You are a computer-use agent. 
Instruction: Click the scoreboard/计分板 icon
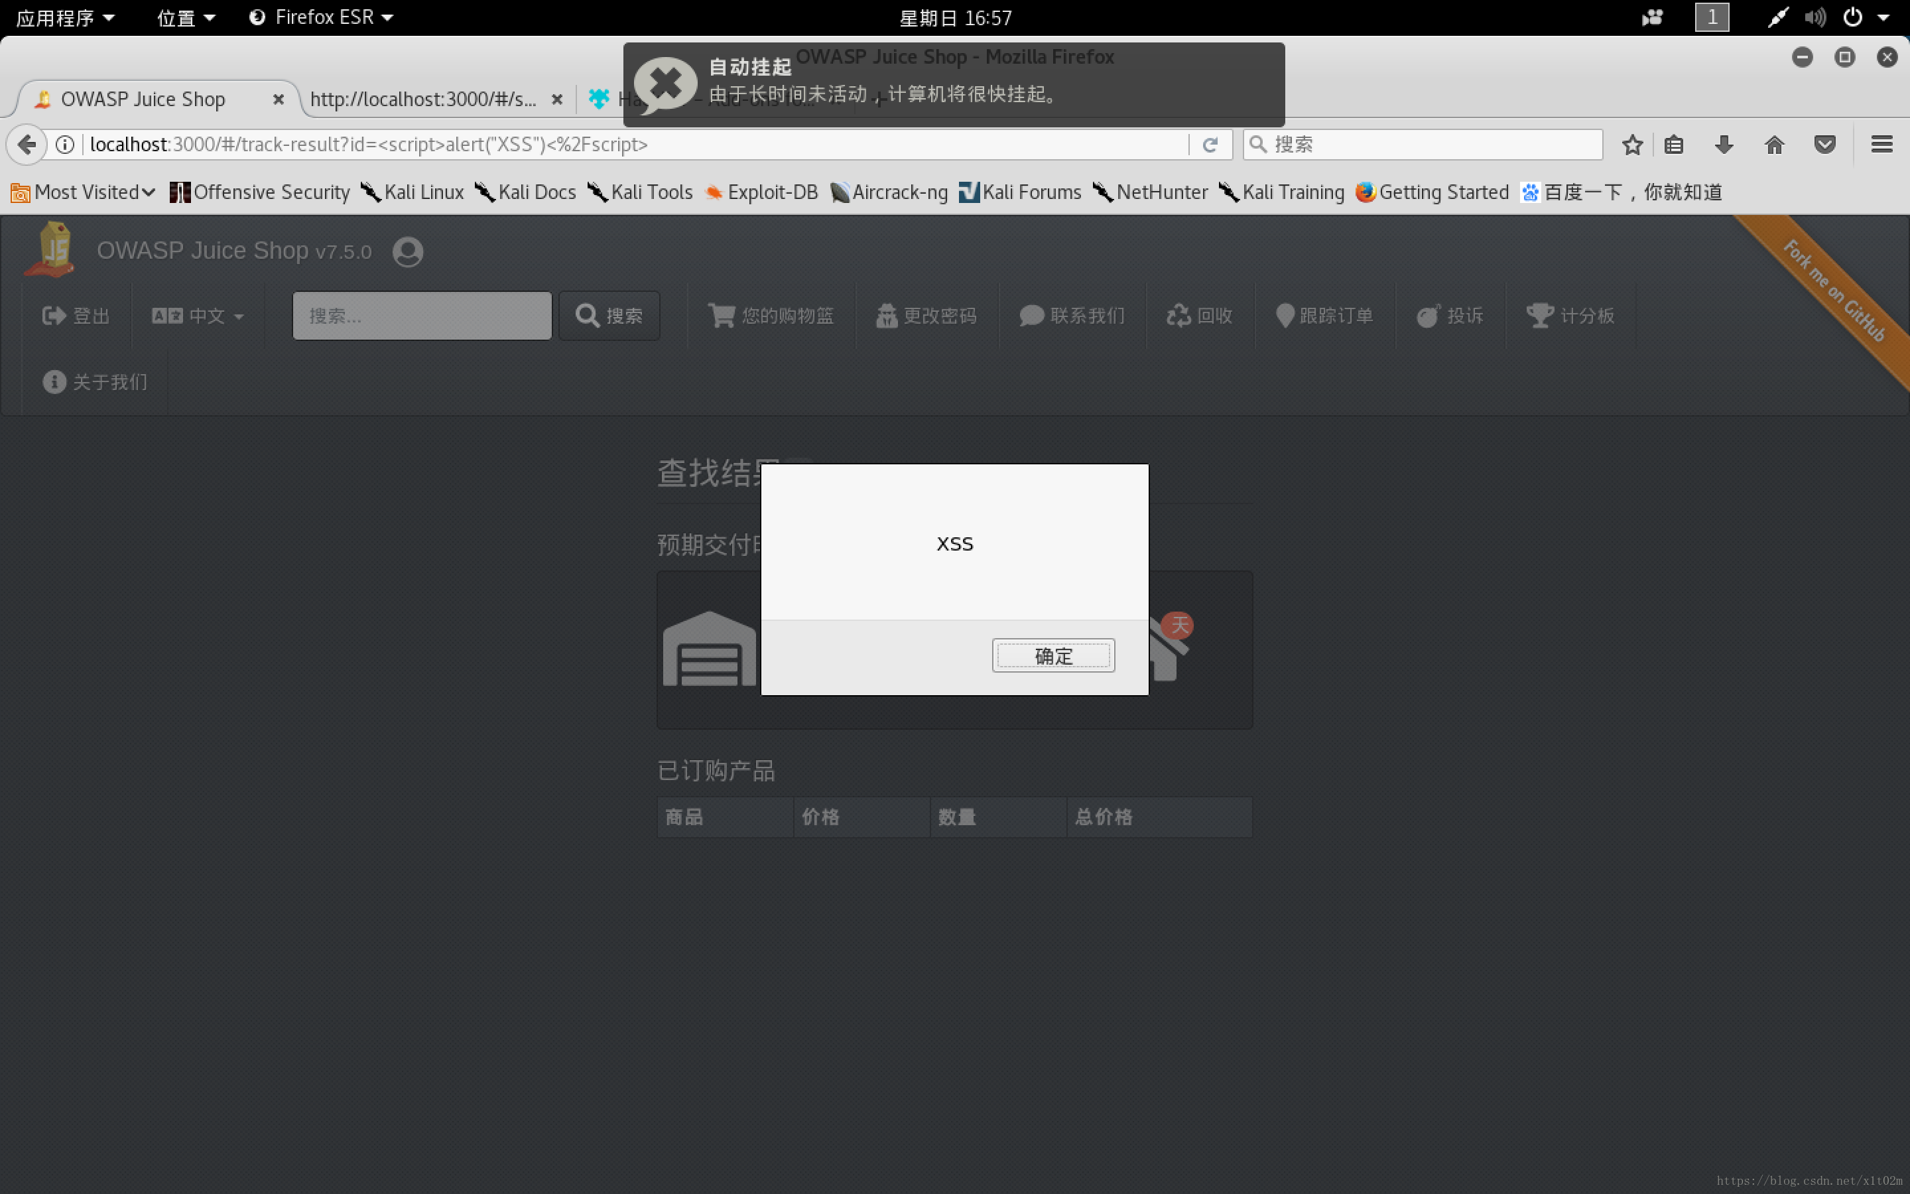[x=1570, y=314]
